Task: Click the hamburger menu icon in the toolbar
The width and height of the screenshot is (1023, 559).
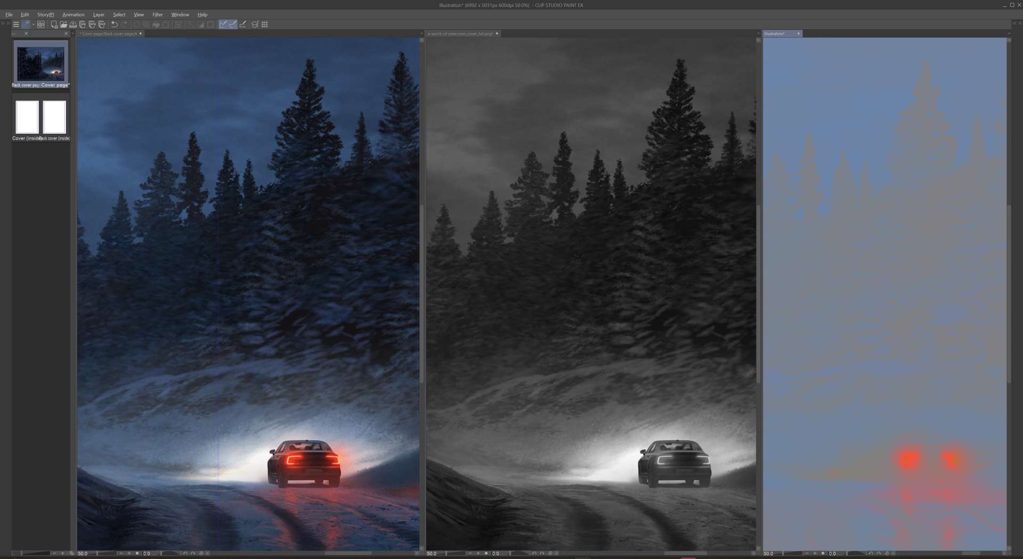Action: [x=16, y=24]
